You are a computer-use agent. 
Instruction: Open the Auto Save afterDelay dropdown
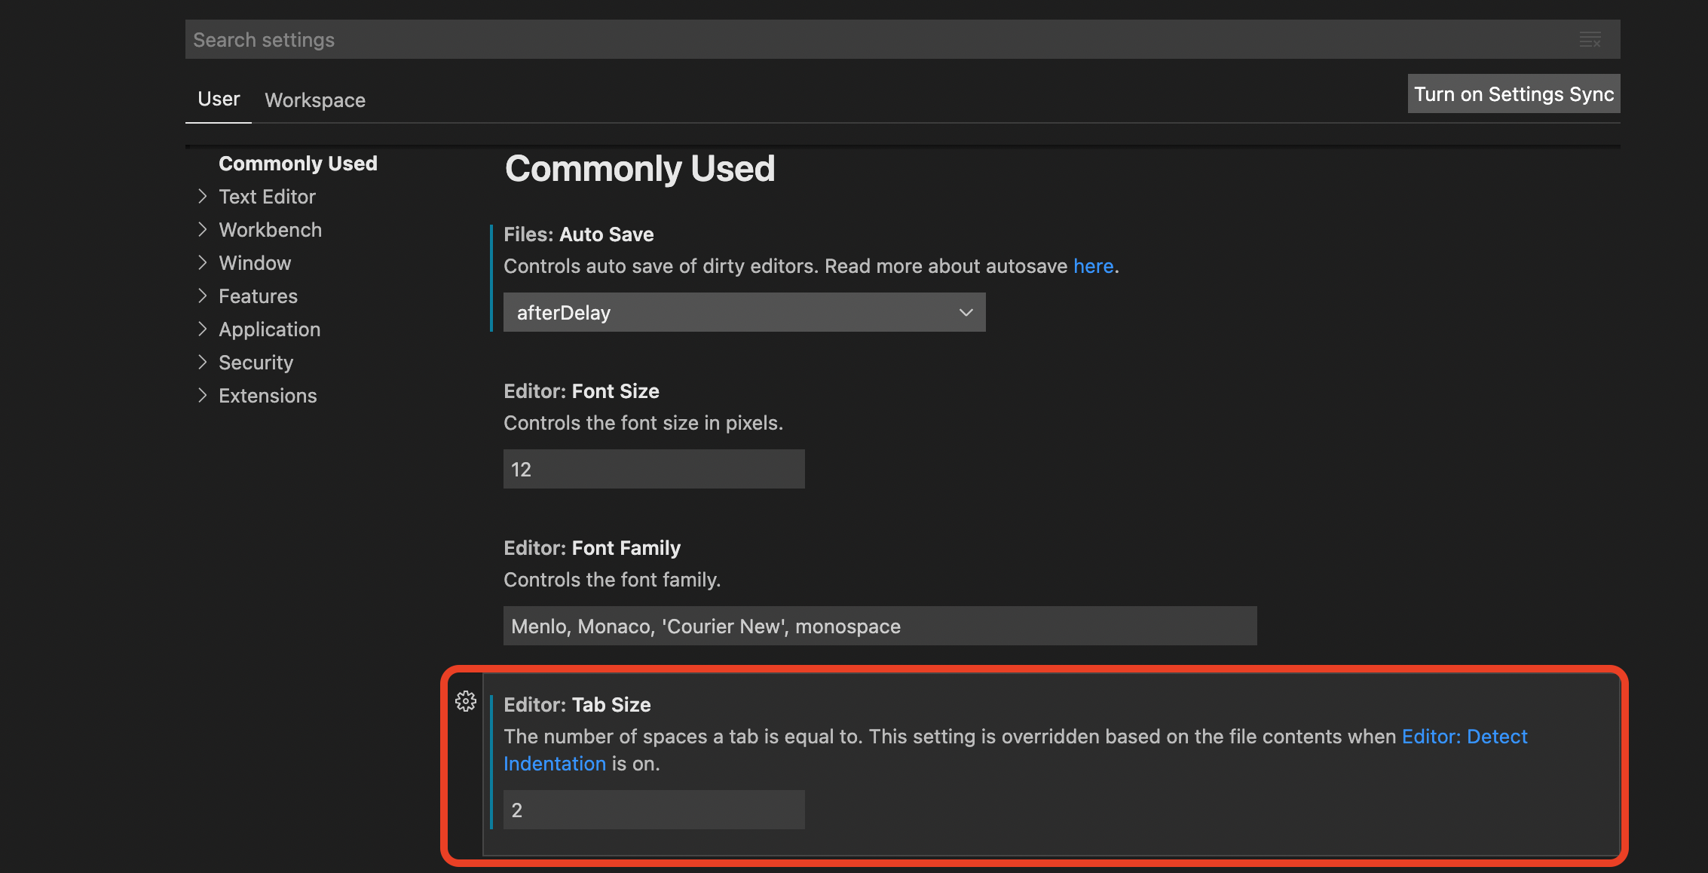click(744, 312)
